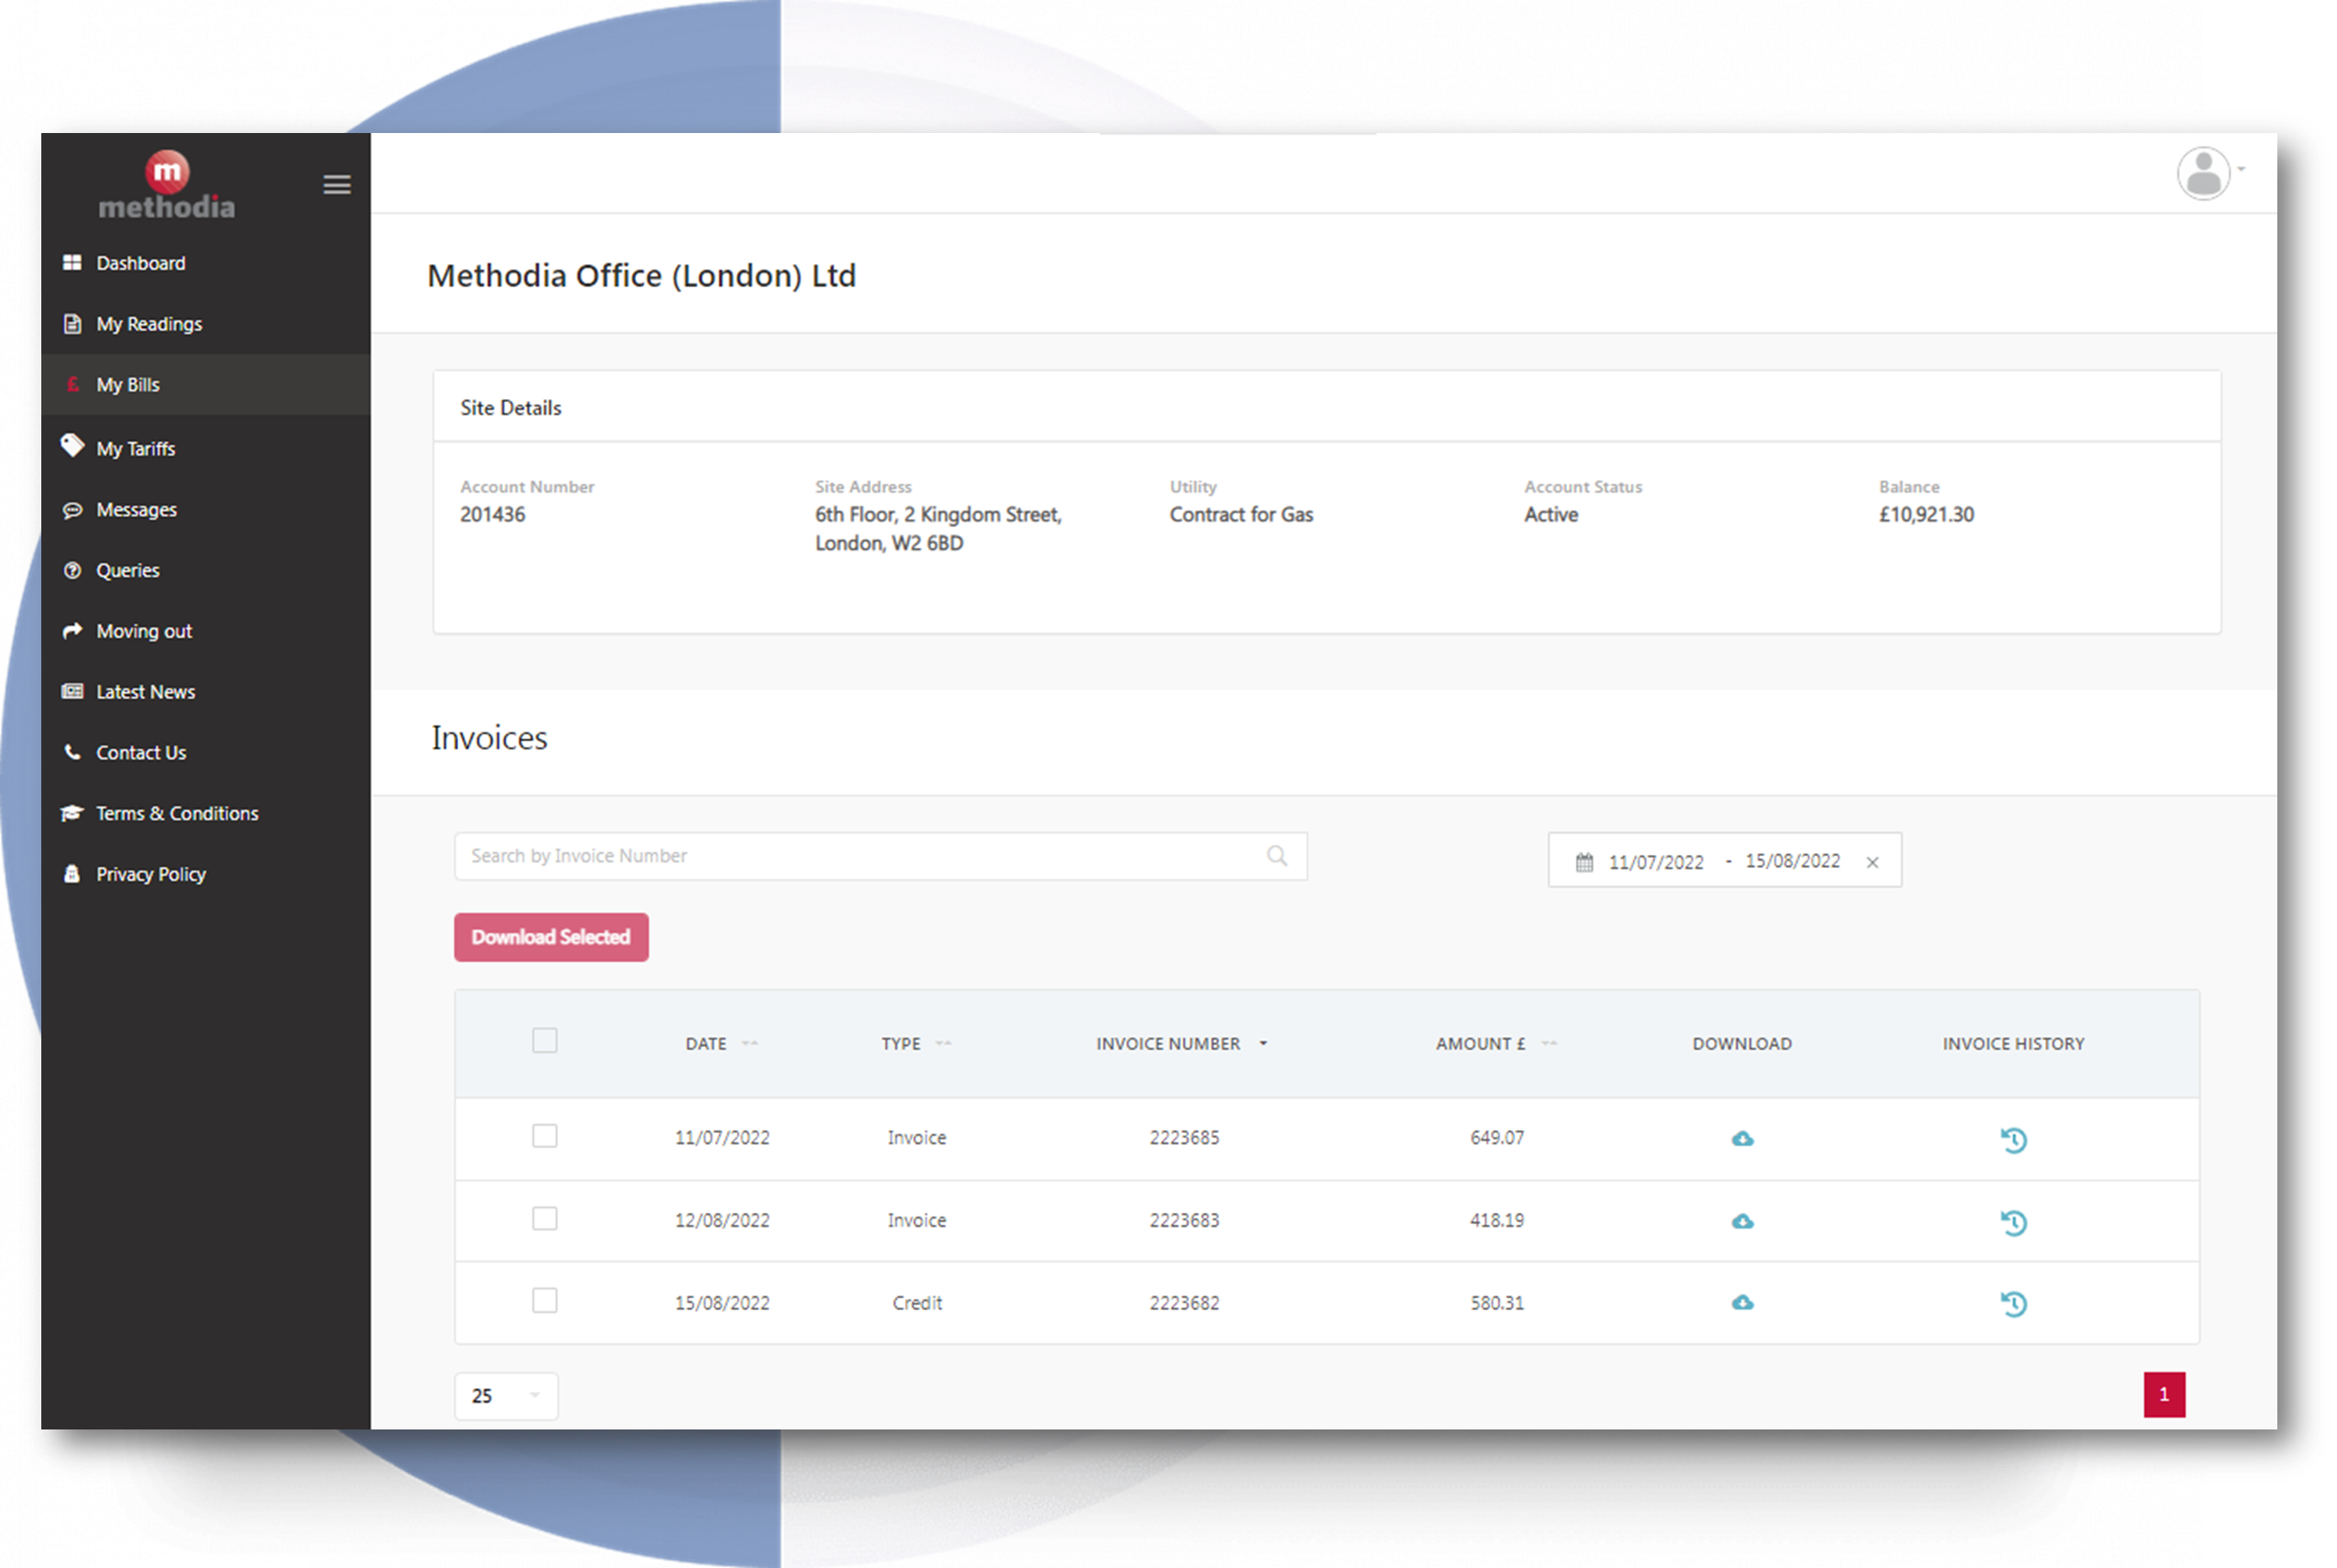The width and height of the screenshot is (2337, 1568).
Task: Open Contact Us menu item
Action: [207, 753]
